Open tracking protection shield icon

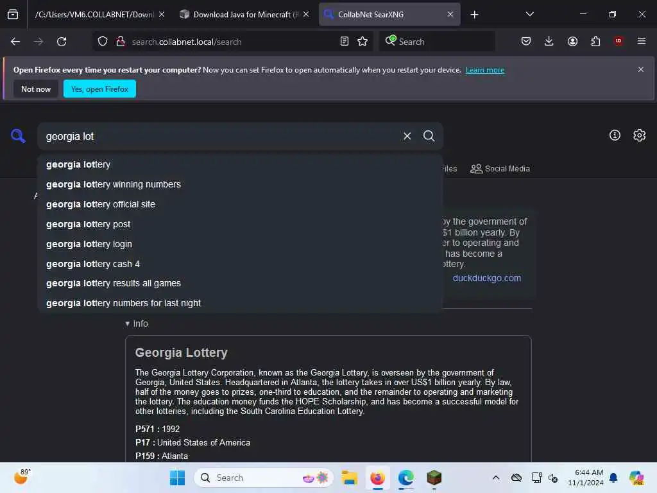(103, 42)
